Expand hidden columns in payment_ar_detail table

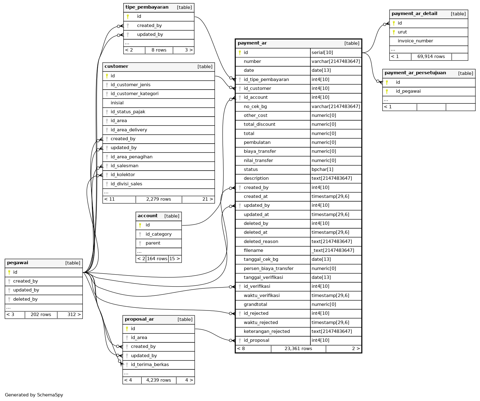pyautogui.click(x=393, y=49)
